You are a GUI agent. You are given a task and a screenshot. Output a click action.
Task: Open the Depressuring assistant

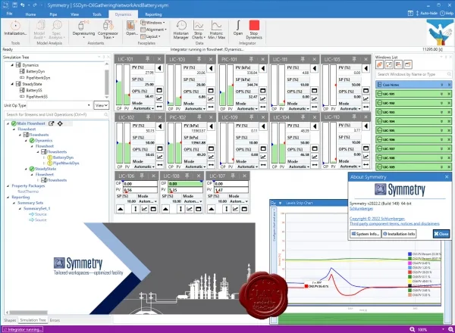[x=83, y=29]
